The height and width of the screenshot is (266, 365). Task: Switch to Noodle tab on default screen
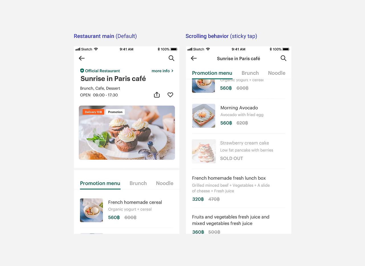pos(165,183)
